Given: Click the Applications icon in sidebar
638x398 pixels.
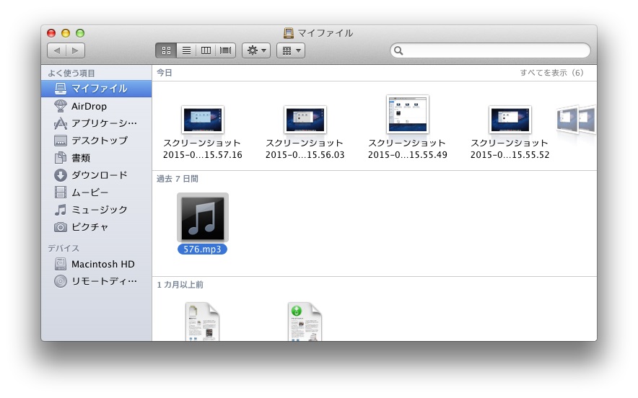Looking at the screenshot, I should [61, 123].
